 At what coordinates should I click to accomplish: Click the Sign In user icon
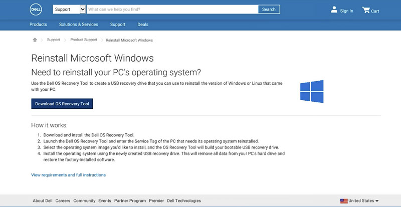(334, 10)
